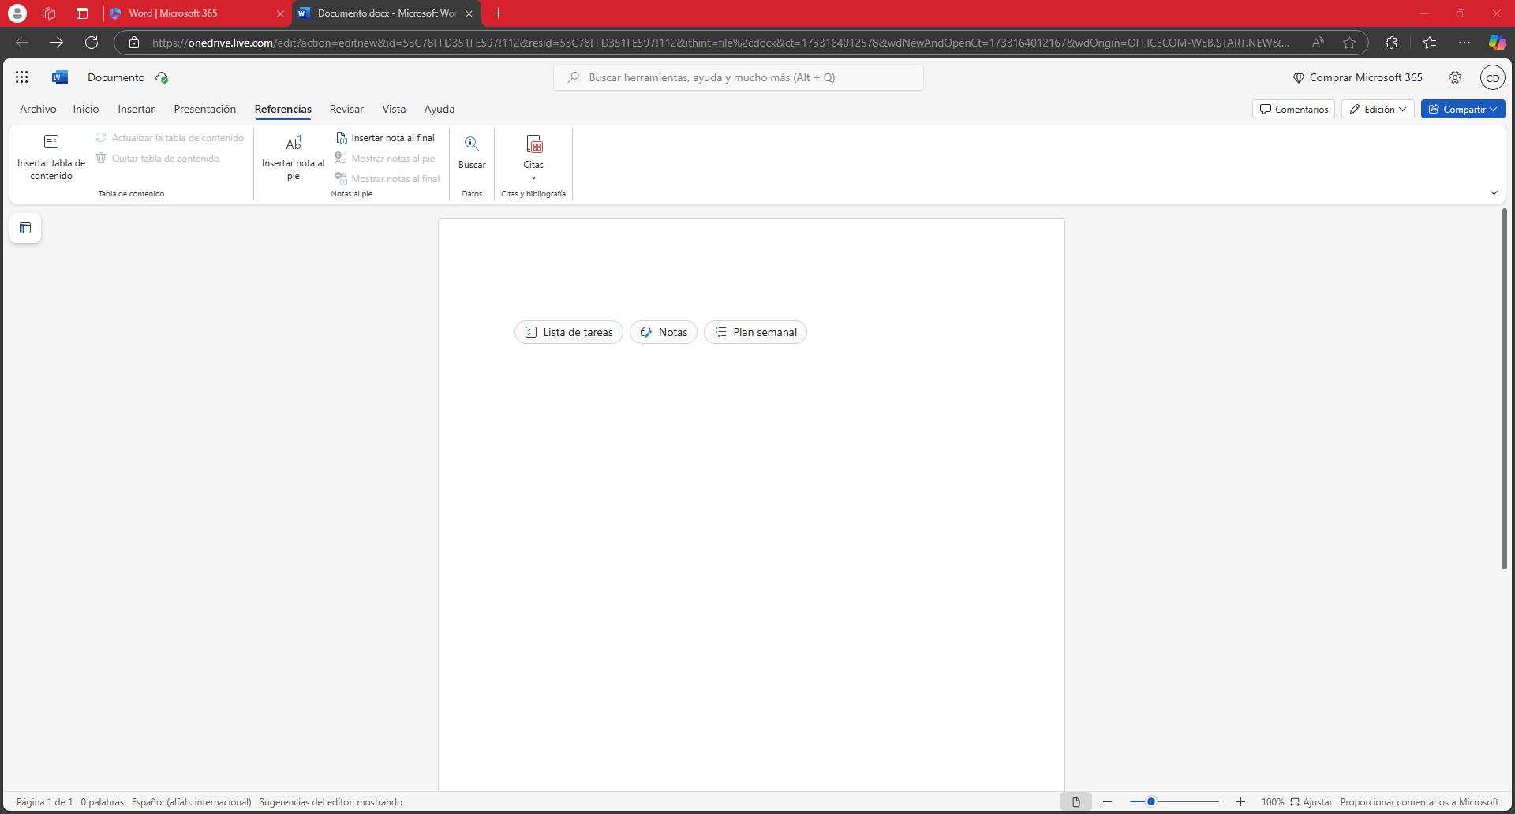This screenshot has height=814, width=1515.
Task: Open the Revisar tab
Action: pyautogui.click(x=346, y=110)
